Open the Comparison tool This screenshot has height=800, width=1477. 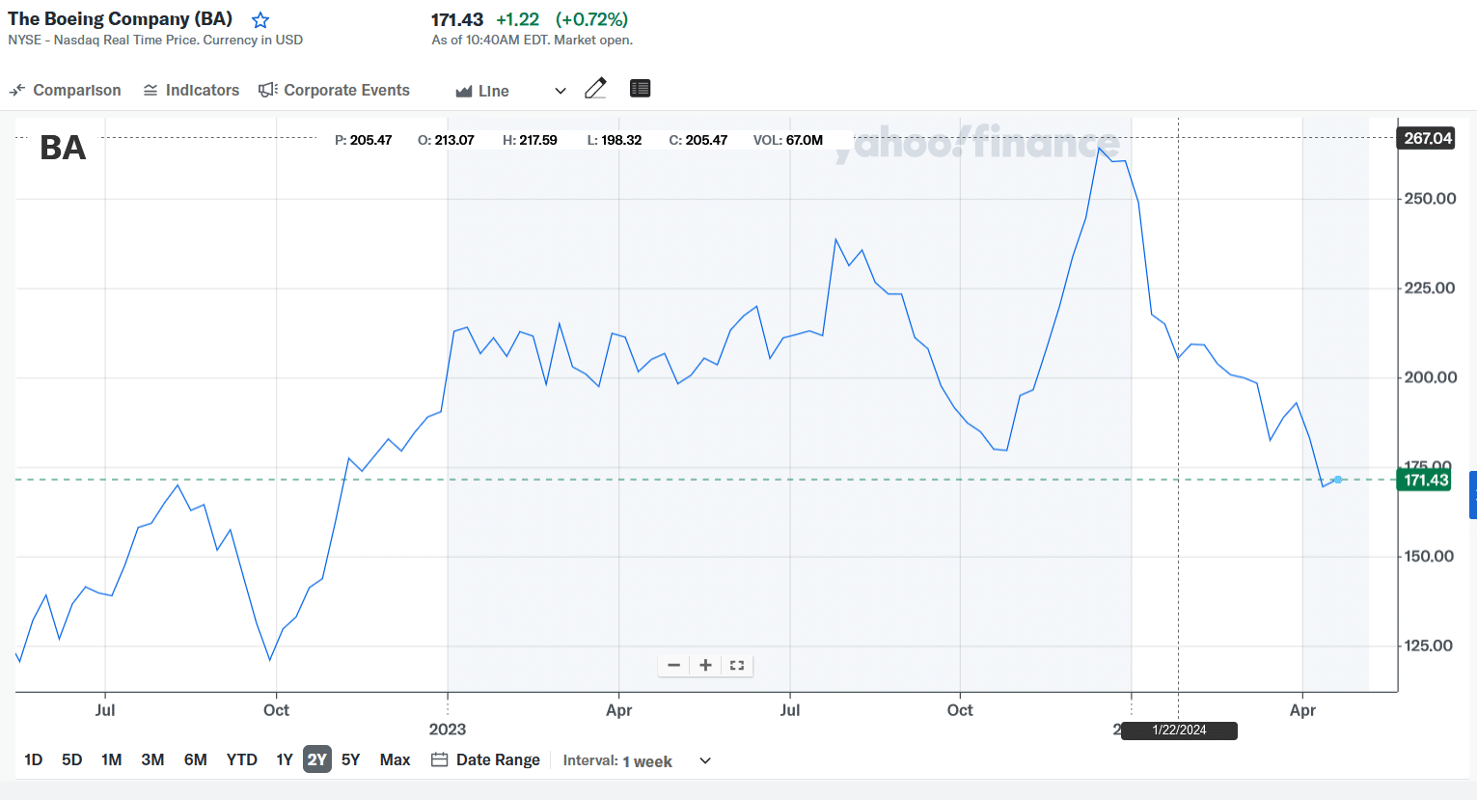point(65,90)
